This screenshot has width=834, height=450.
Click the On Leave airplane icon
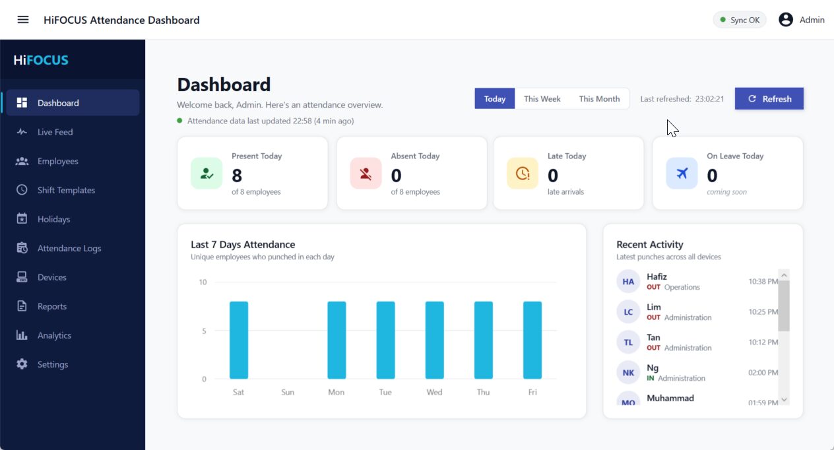coord(682,174)
